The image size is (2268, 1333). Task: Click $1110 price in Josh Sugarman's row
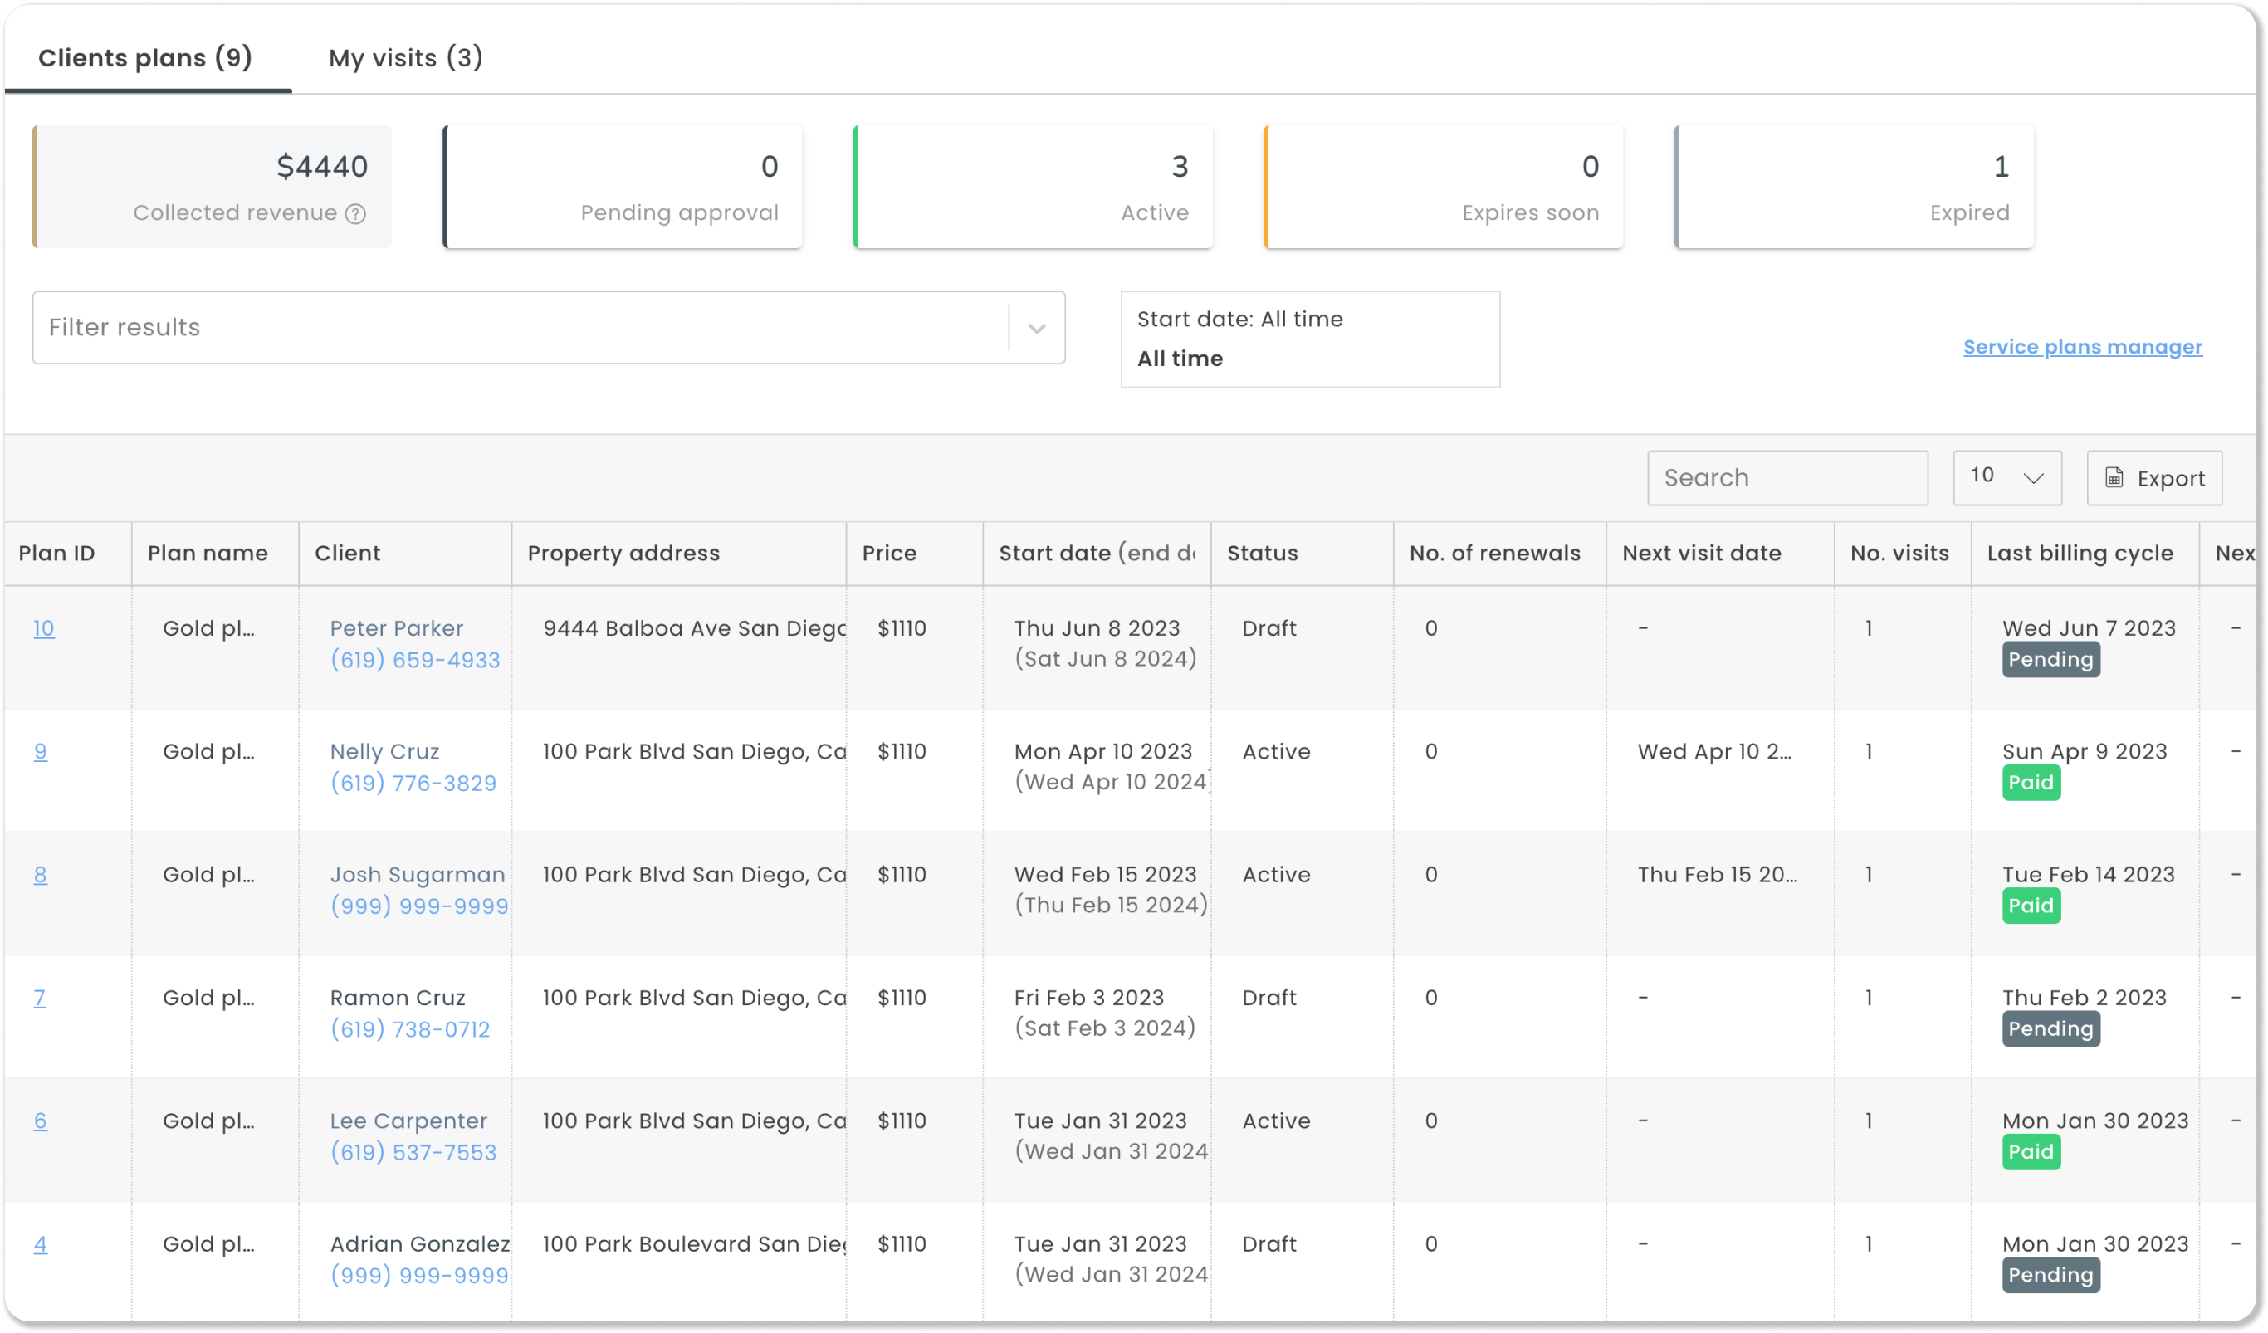[x=902, y=875]
